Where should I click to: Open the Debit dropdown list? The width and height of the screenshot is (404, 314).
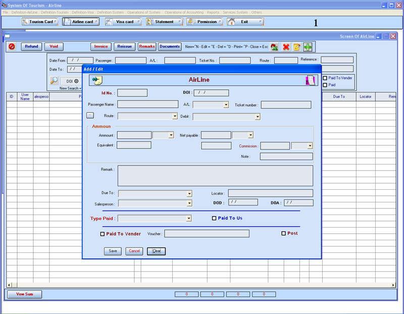(258, 117)
